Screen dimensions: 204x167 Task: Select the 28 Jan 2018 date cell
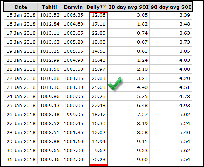pyautogui.click(x=21, y=133)
